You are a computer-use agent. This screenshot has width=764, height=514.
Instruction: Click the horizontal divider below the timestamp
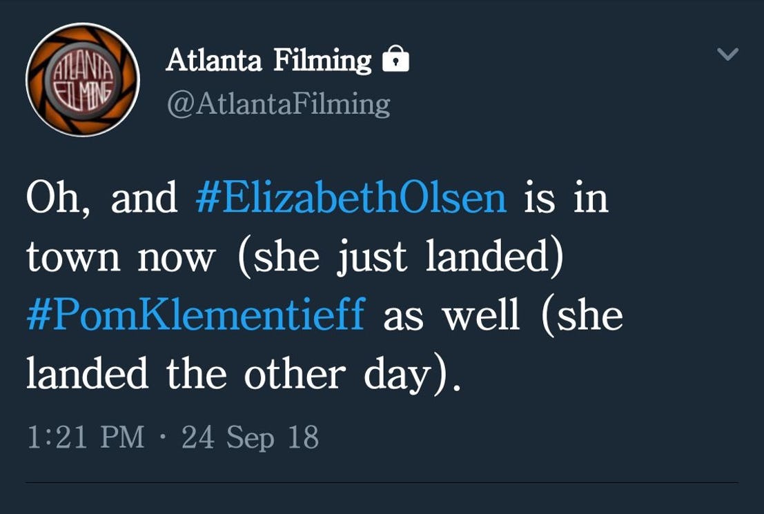point(382,483)
